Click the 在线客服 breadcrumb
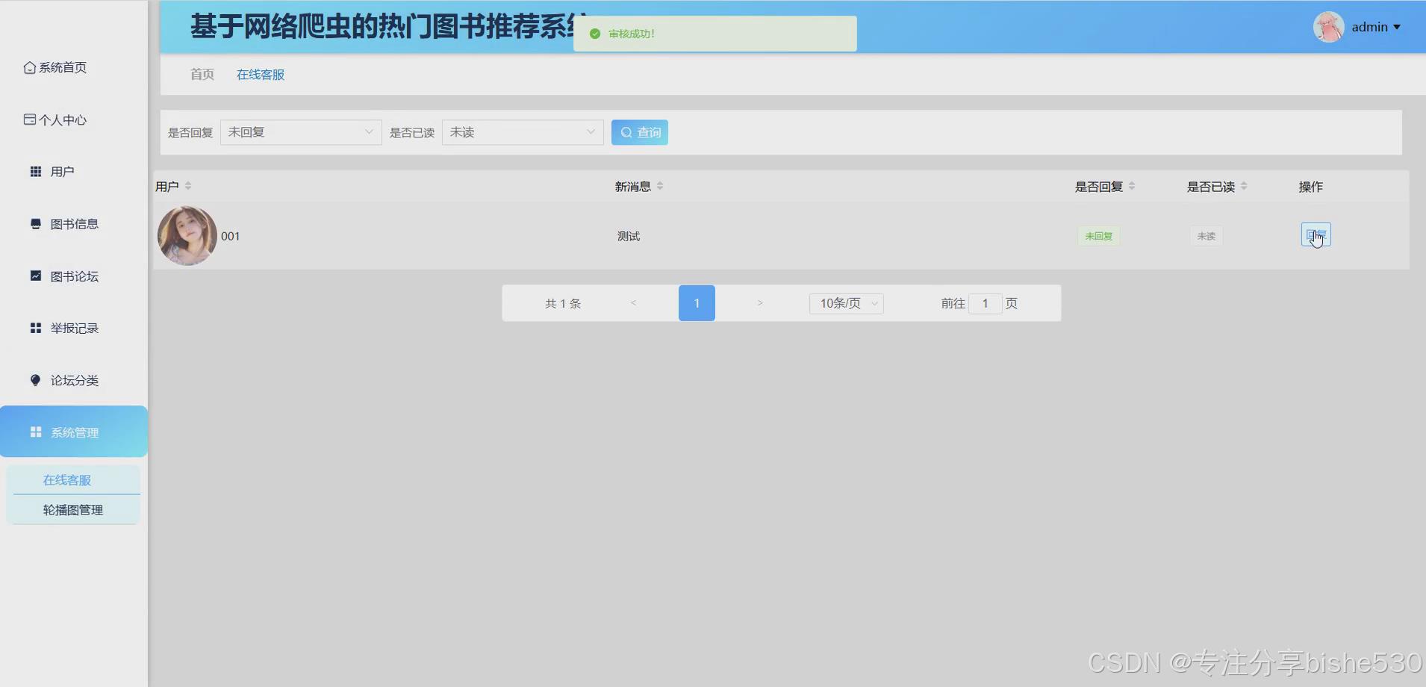 click(261, 75)
